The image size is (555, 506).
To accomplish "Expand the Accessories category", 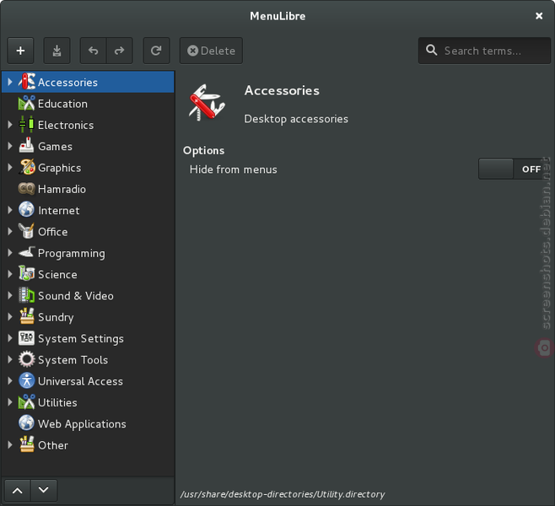I will pos(10,82).
